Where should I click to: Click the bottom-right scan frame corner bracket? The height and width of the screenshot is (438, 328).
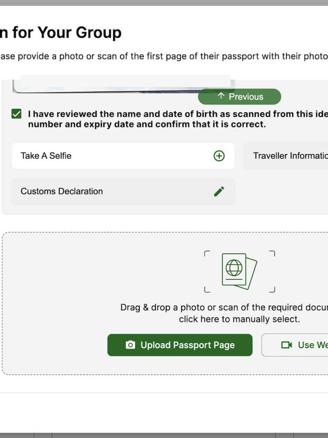(x=273, y=290)
